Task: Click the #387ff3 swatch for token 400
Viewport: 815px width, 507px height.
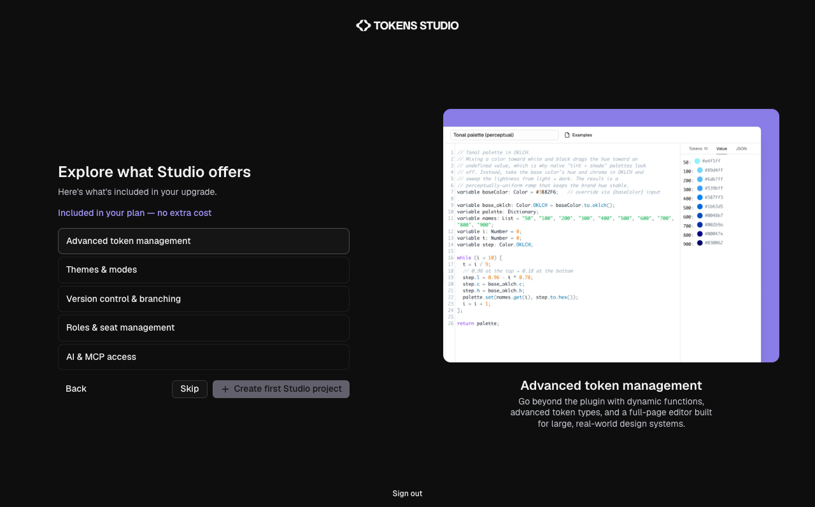Action: (x=700, y=197)
